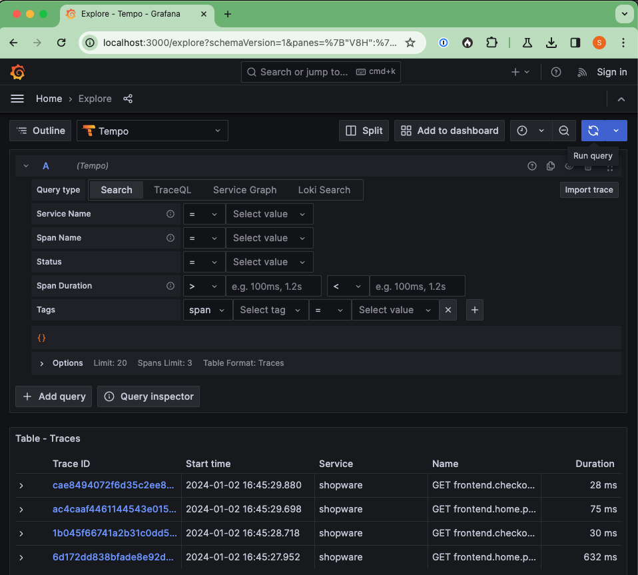The height and width of the screenshot is (575, 638).
Task: Open the Tempo data source dropdown
Action: point(153,131)
